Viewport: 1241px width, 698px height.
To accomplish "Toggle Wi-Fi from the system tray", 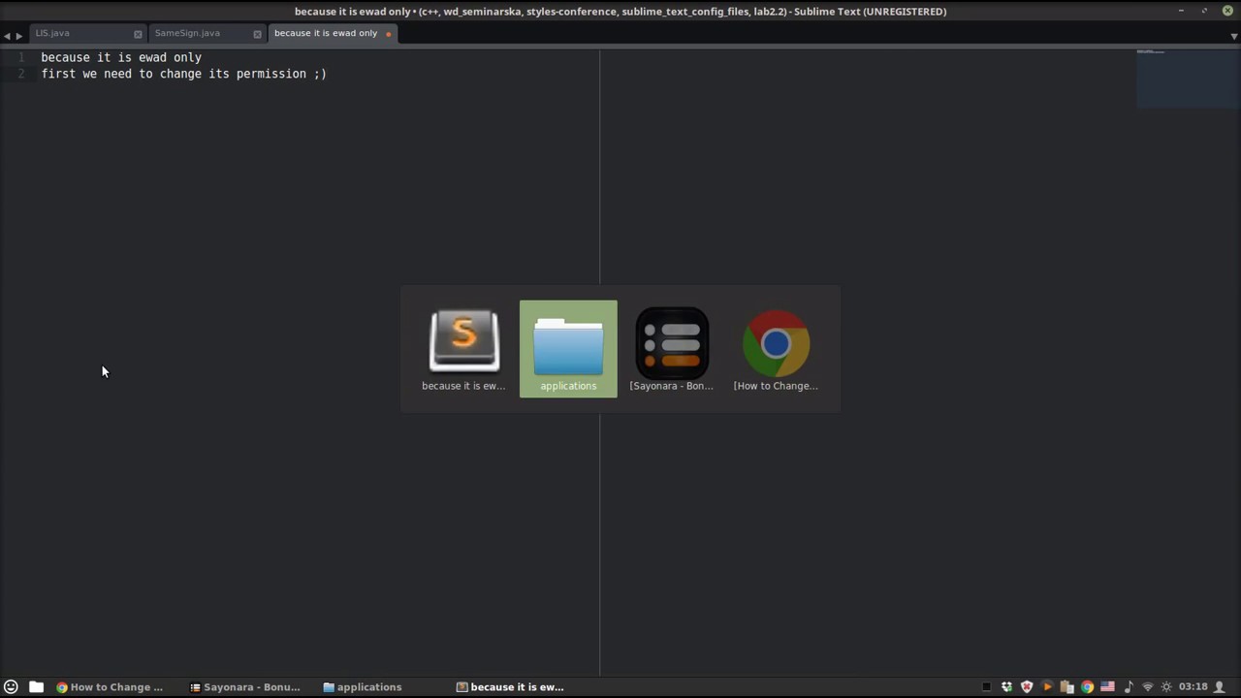I will coord(1148,686).
